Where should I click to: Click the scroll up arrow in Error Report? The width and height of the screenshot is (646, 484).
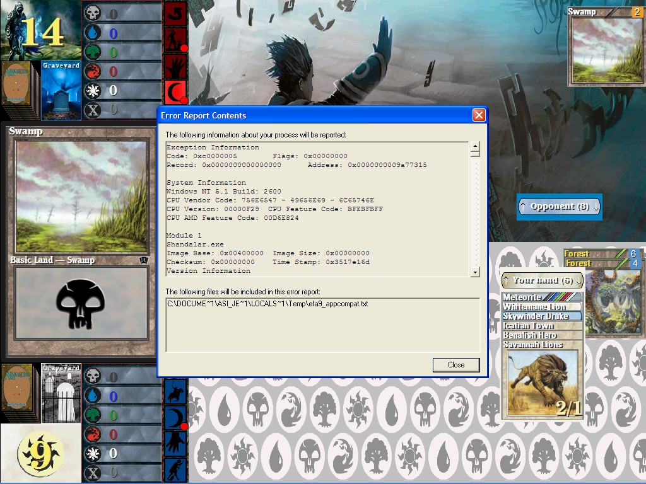click(x=475, y=146)
